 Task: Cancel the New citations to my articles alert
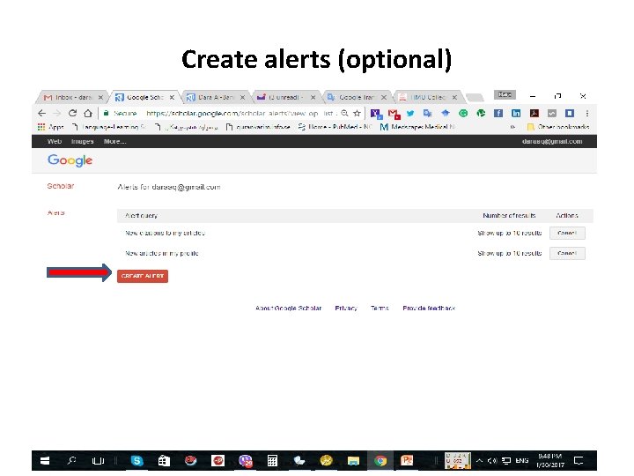pyautogui.click(x=567, y=233)
